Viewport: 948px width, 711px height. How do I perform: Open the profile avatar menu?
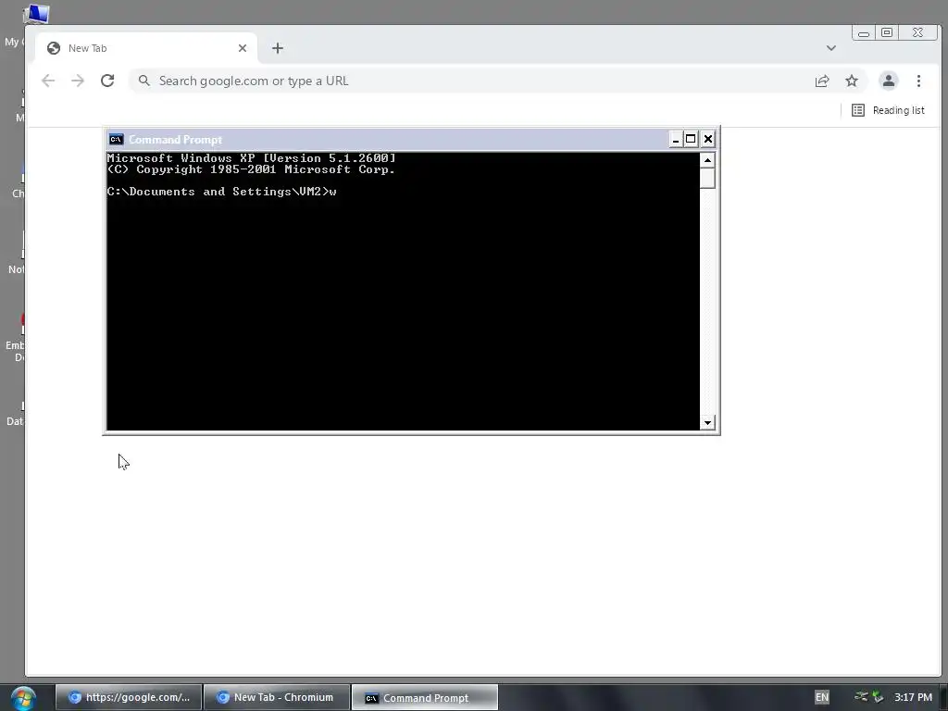tap(888, 81)
